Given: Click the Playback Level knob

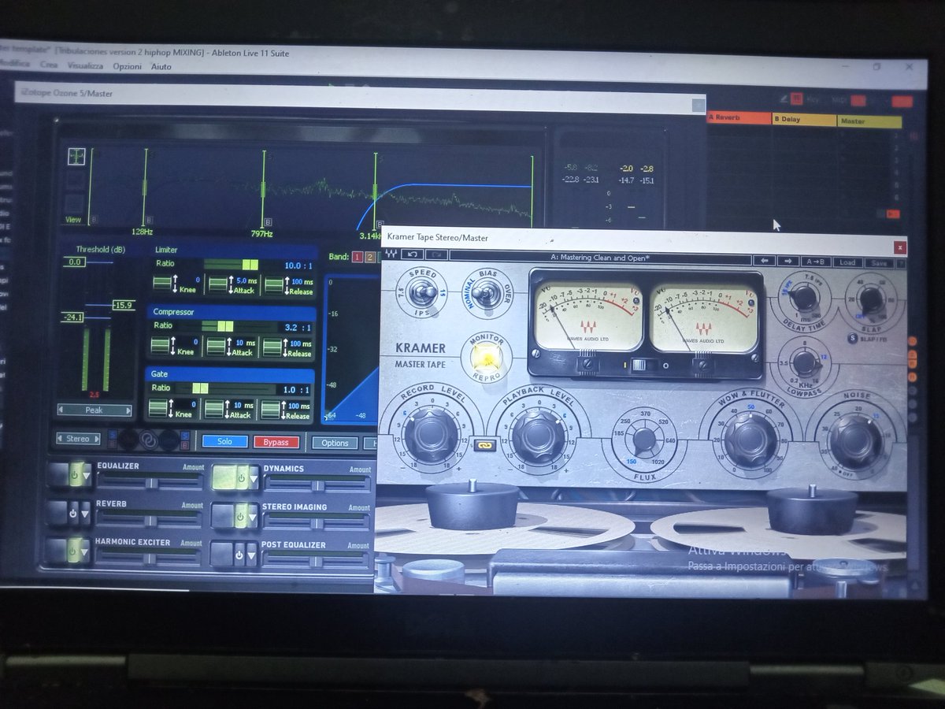Looking at the screenshot, I should pos(538,437).
